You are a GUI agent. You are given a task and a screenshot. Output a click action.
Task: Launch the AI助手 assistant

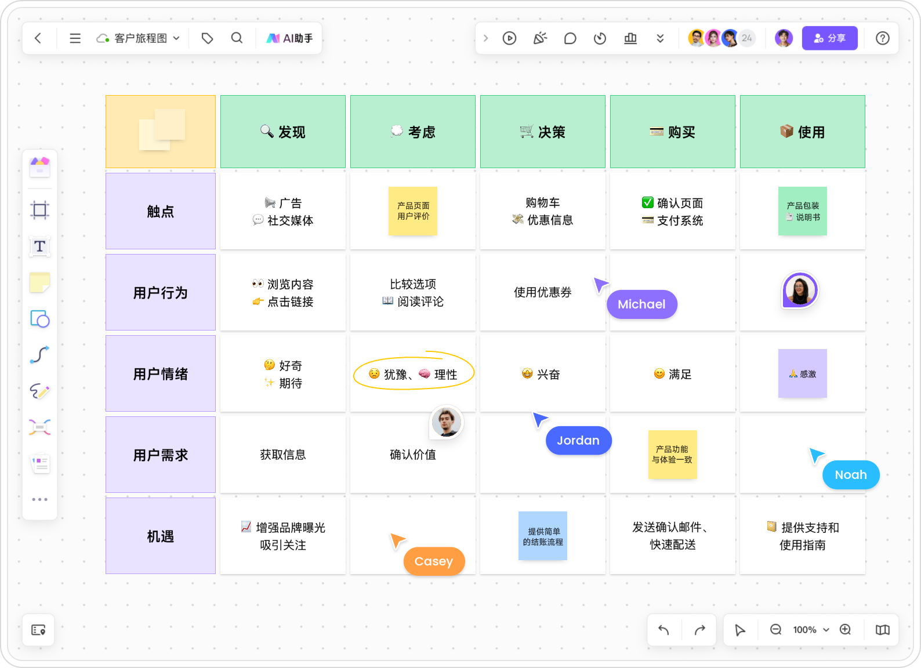click(289, 38)
